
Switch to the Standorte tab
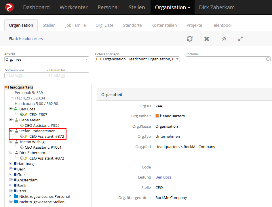point(132,25)
